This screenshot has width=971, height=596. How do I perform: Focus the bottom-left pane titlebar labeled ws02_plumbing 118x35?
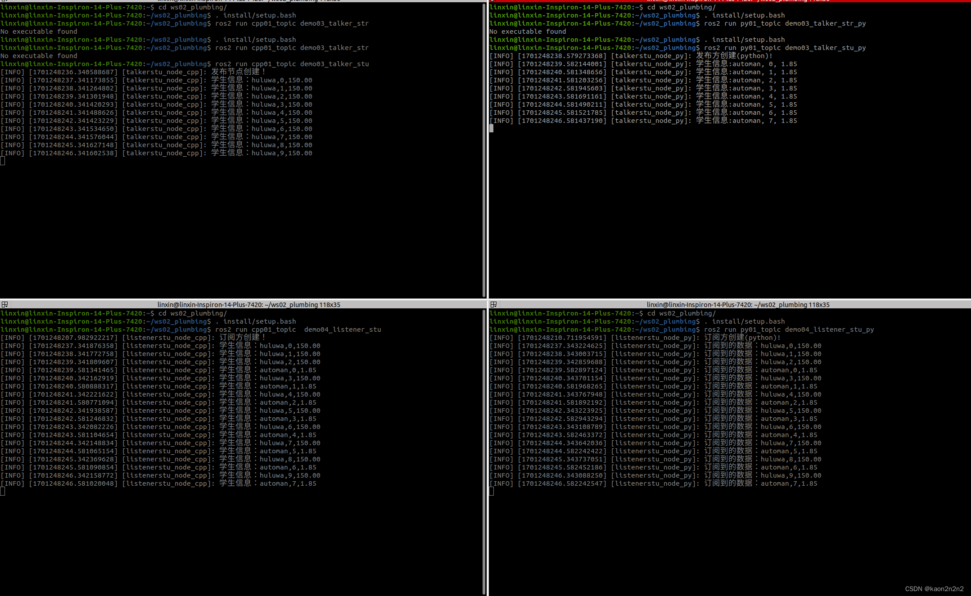[249, 305]
